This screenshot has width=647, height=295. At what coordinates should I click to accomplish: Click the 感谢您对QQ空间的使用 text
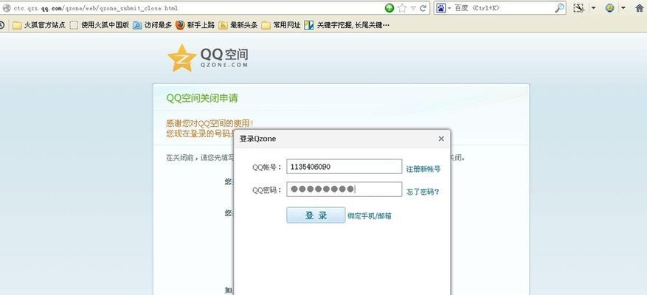[x=210, y=123]
